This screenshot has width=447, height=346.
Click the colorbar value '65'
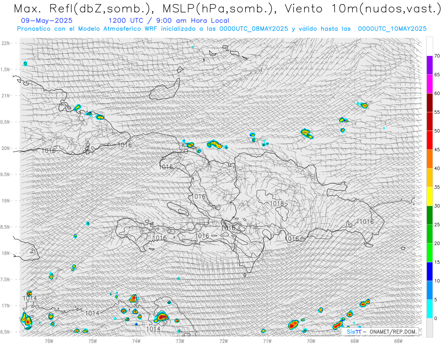[x=437, y=75]
